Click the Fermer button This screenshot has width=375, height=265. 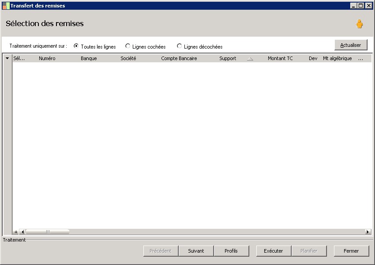tap(351, 251)
